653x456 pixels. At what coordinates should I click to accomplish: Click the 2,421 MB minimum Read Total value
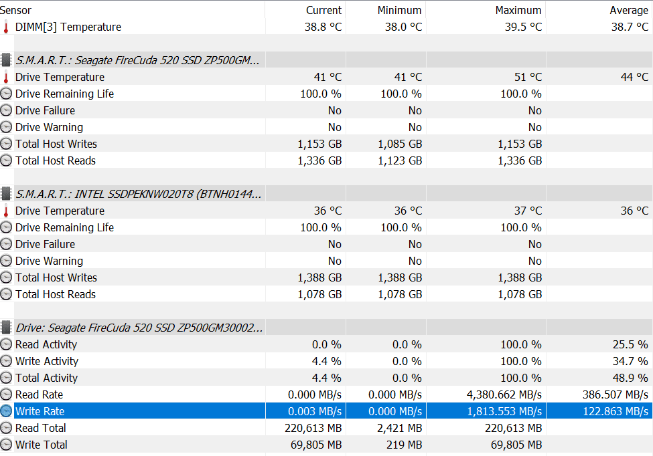399,428
